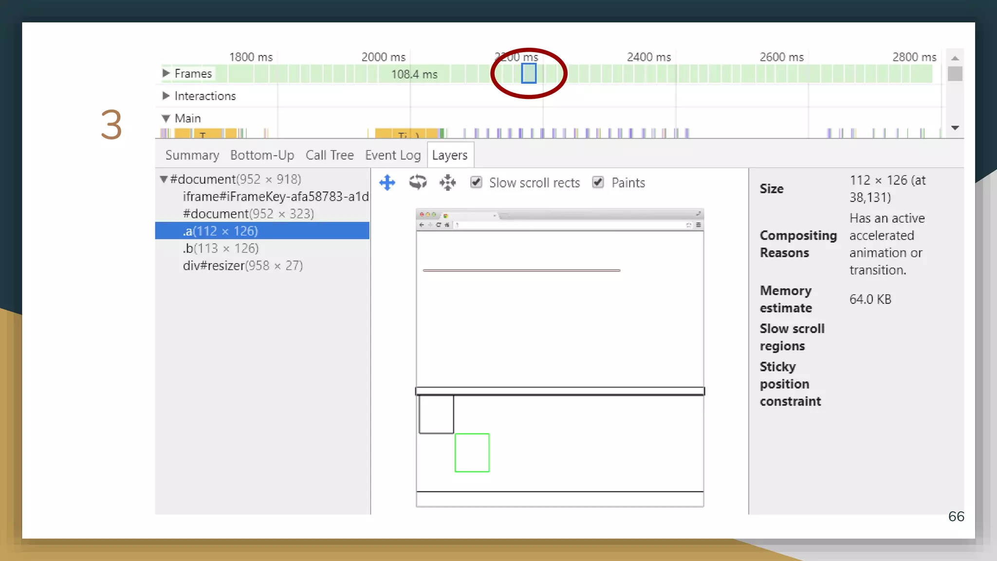Viewport: 997px width, 561px height.
Task: Collapse the #document(952 × 918) tree node
Action: (x=164, y=179)
